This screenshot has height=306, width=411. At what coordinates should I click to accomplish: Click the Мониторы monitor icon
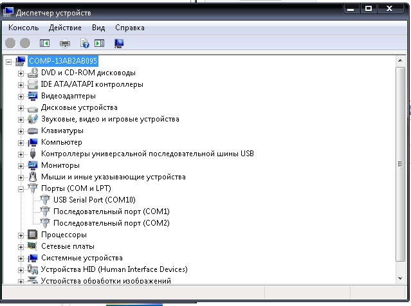click(x=33, y=165)
